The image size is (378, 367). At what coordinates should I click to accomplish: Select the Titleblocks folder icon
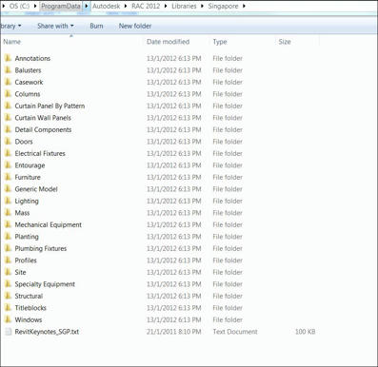click(8, 308)
